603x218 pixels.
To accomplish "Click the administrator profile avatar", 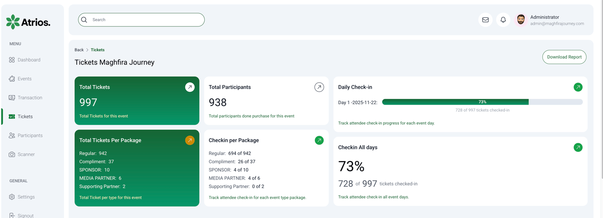I will coord(521,20).
